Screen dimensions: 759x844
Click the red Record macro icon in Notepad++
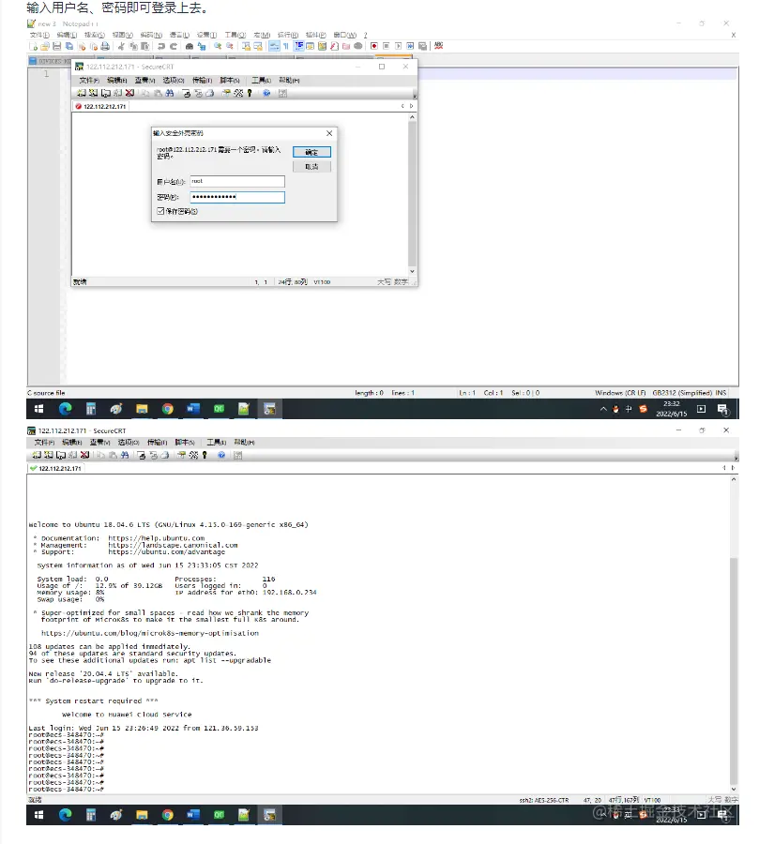click(x=373, y=46)
